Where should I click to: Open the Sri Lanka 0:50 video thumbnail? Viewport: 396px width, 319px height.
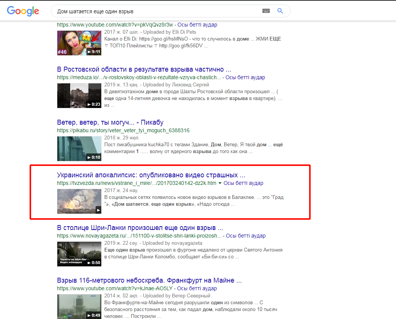pyautogui.click(x=79, y=253)
